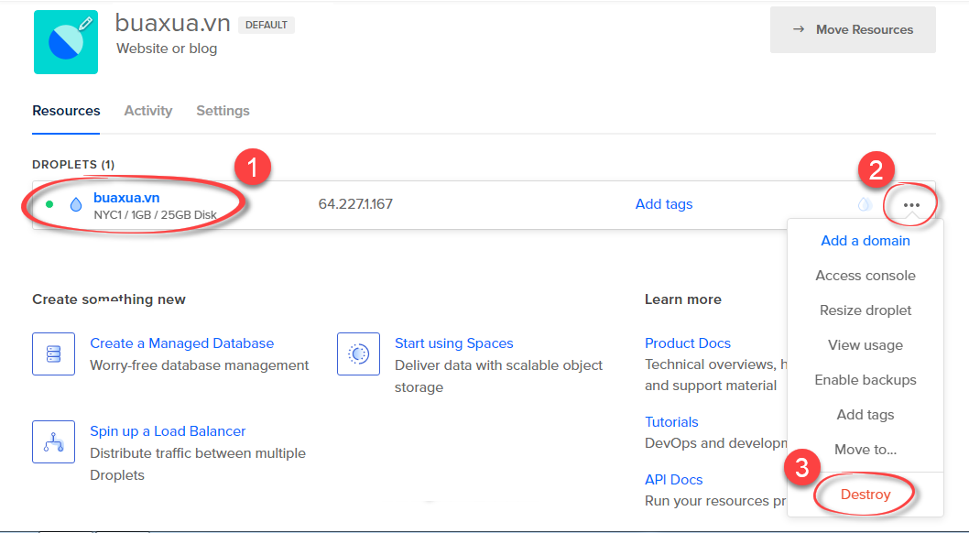
Task: Click the DEFAULT badge next to project name
Action: (x=267, y=25)
